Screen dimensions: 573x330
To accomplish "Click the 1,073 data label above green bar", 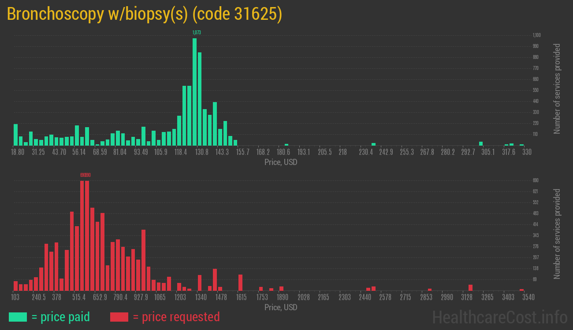I will tap(197, 33).
